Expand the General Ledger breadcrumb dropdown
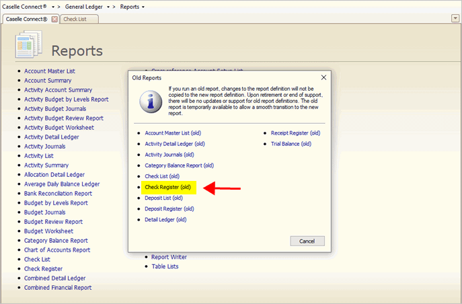This screenshot has width=462, height=304. pos(107,6)
